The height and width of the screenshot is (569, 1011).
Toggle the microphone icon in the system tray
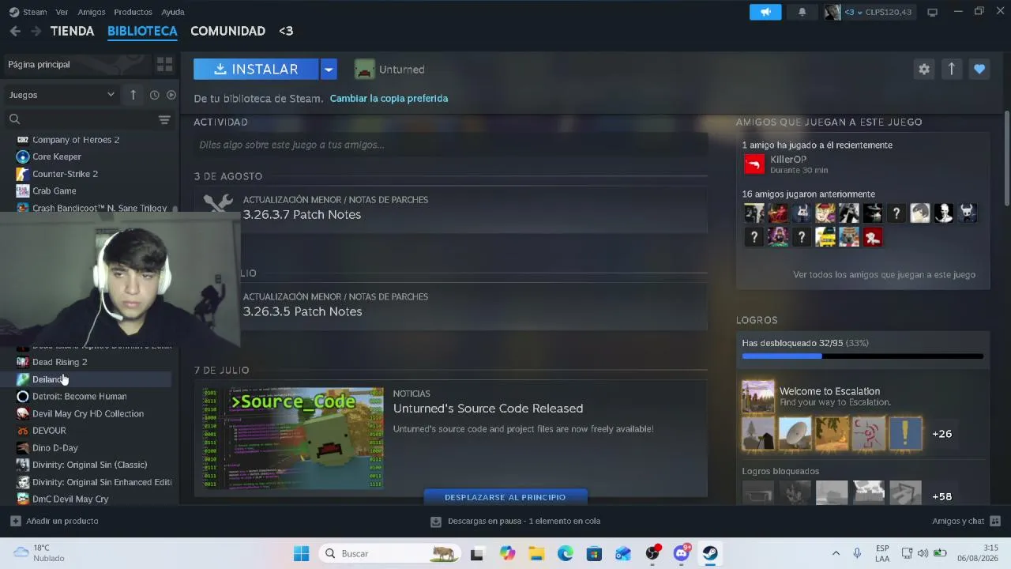(857, 553)
